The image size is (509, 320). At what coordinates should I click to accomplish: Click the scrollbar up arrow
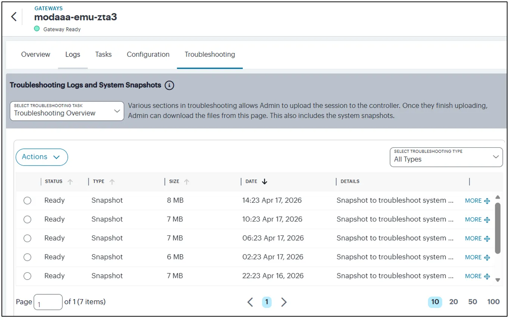click(x=497, y=197)
